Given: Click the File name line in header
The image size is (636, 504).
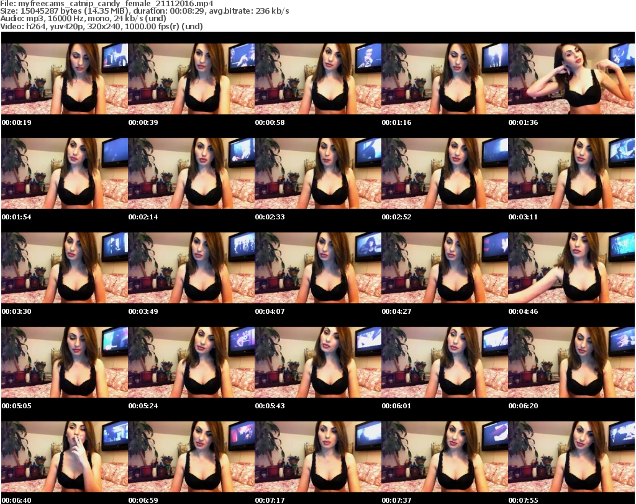Looking at the screenshot, I should click(x=107, y=4).
